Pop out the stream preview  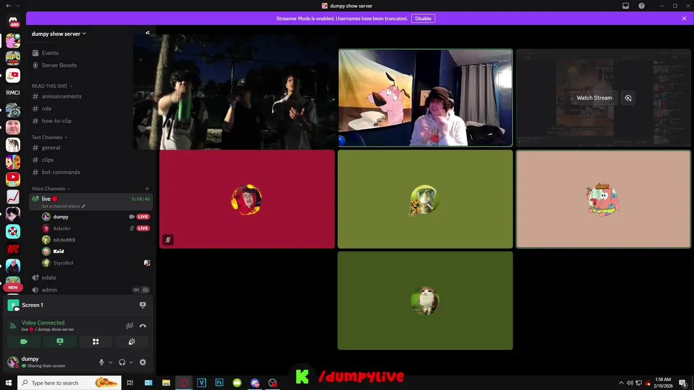point(628,98)
